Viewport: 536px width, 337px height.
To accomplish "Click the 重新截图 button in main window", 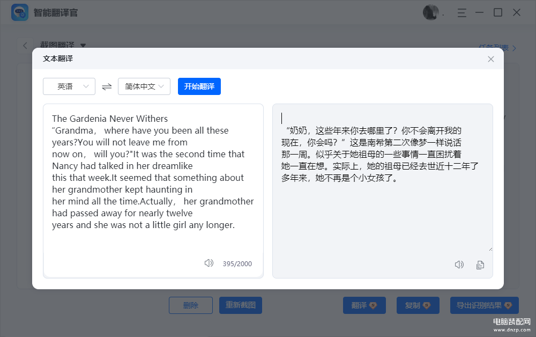I will (241, 305).
